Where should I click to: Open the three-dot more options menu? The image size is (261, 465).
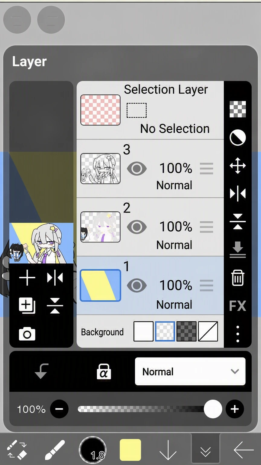238,334
